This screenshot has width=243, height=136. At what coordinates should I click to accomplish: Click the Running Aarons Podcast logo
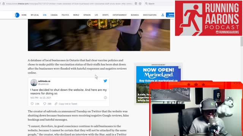[x=208, y=18]
